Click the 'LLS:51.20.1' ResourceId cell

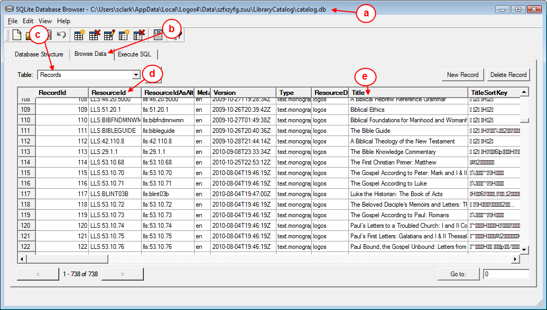[115, 110]
